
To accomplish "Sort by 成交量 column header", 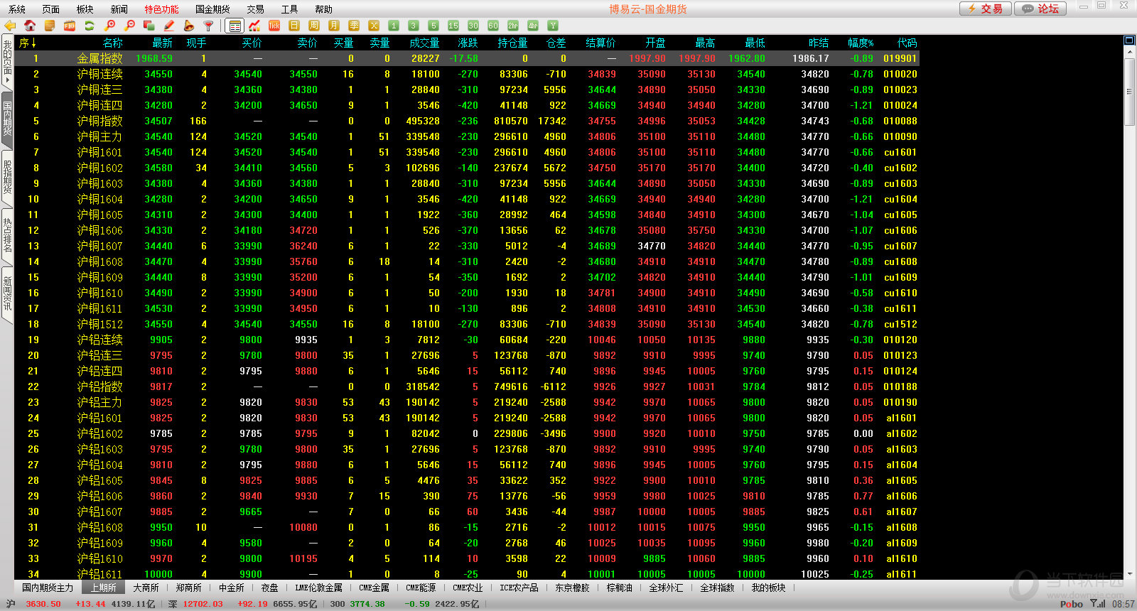I will tap(424, 43).
